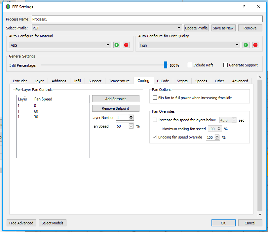The width and height of the screenshot is (268, 232).
Task: Click the FFF Settings app logo icon
Action: coord(8,7)
